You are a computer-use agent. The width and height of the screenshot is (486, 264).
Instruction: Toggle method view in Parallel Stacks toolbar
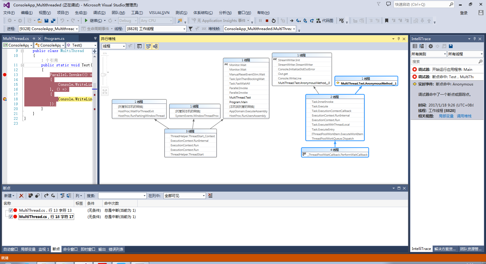(139, 46)
